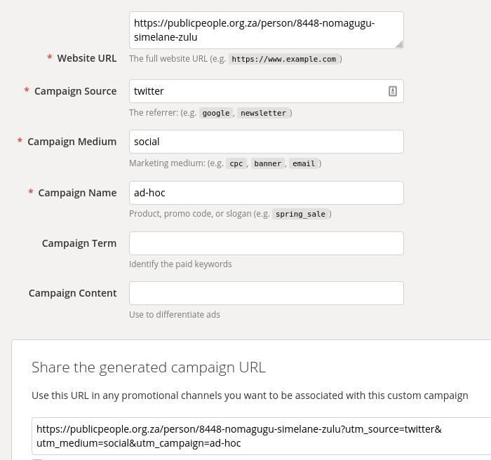
Task: Click the Share the generated campaign URL heading
Action: tap(149, 367)
